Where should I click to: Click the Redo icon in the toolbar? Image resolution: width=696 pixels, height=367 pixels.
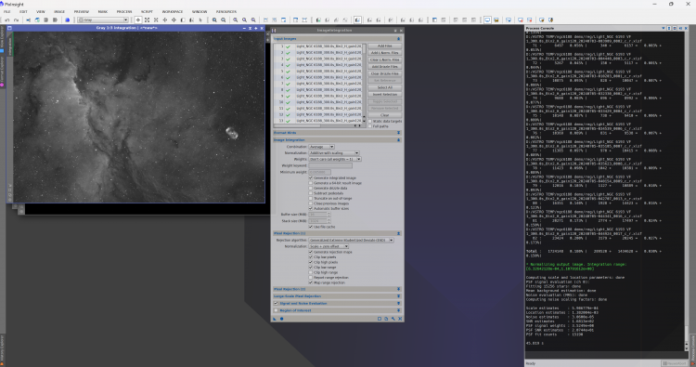pos(16,20)
